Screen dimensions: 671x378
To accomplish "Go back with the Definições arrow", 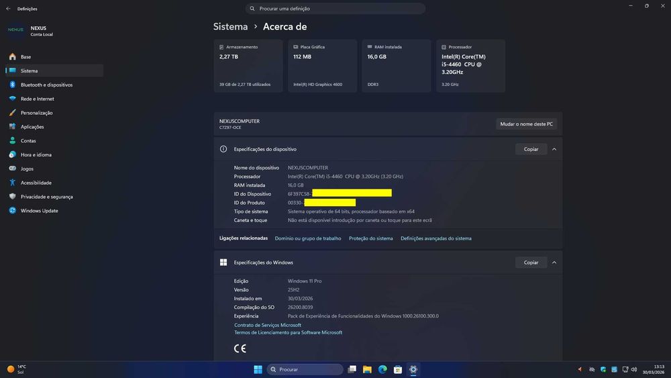I will (8, 9).
